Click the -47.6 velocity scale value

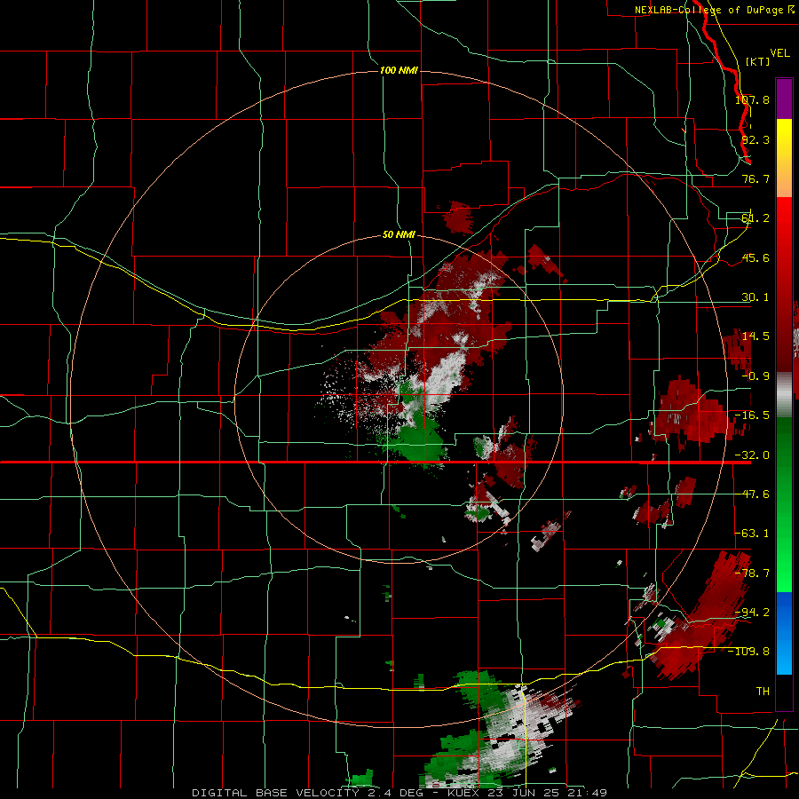click(752, 494)
